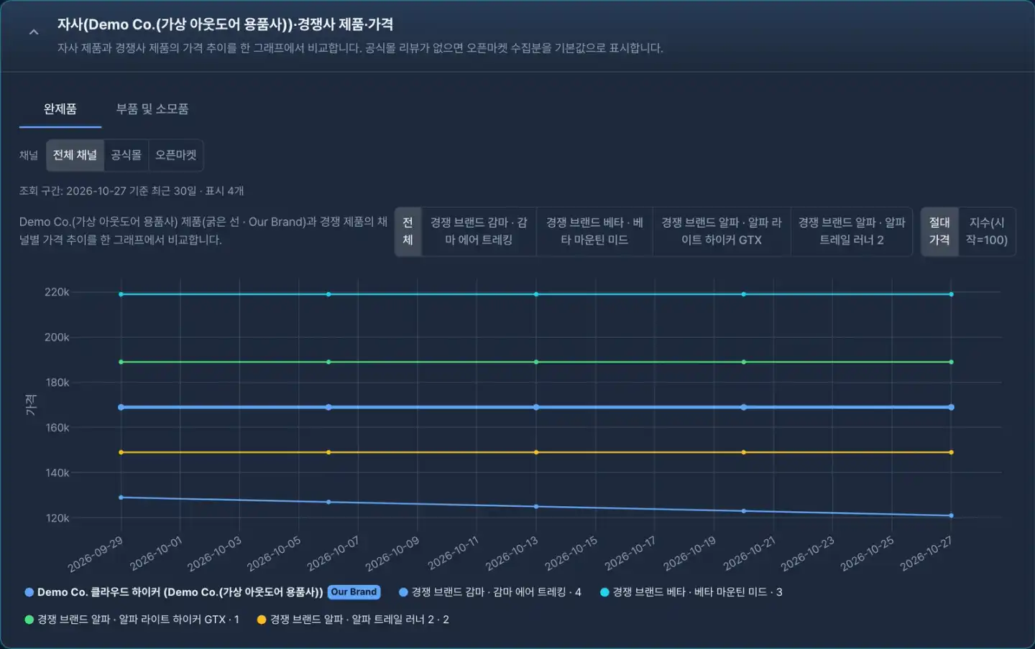Toggle 알파 트레일 러너 2 · 2 legend
Image resolution: width=1035 pixels, height=649 pixels.
[x=353, y=620]
